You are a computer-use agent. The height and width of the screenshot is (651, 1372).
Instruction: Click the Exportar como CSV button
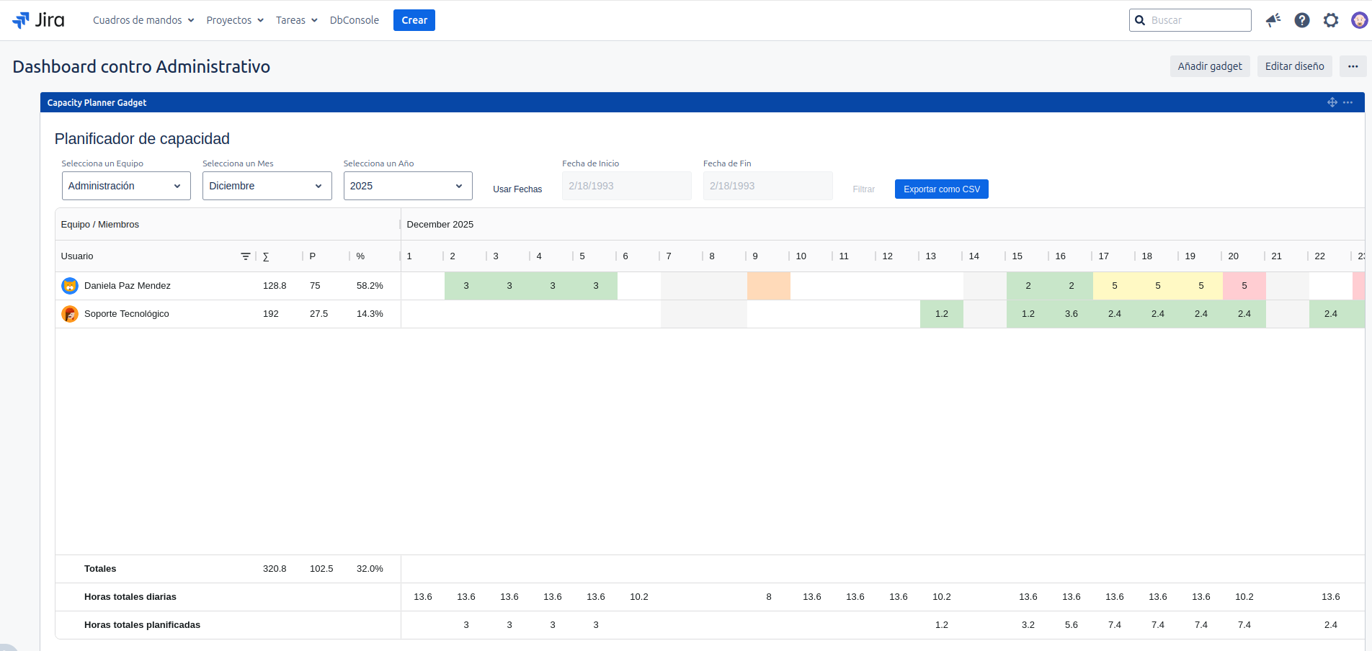941,189
